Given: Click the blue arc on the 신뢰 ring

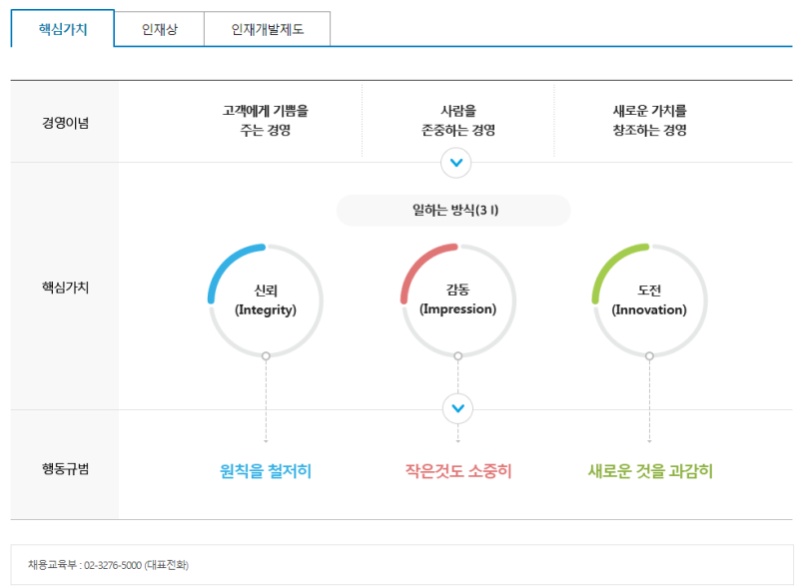Looking at the screenshot, I should pyautogui.click(x=225, y=263).
